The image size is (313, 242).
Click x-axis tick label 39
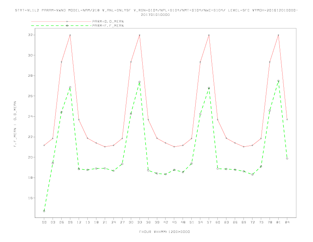click(157, 222)
